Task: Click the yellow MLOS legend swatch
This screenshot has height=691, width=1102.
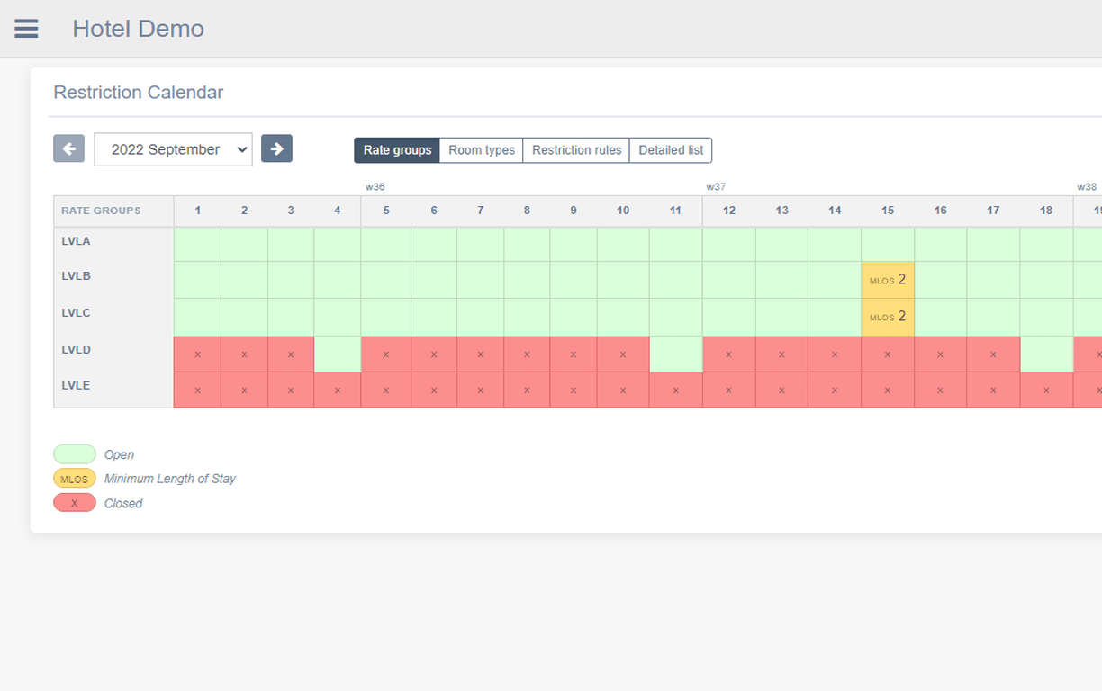Action: pyautogui.click(x=75, y=479)
